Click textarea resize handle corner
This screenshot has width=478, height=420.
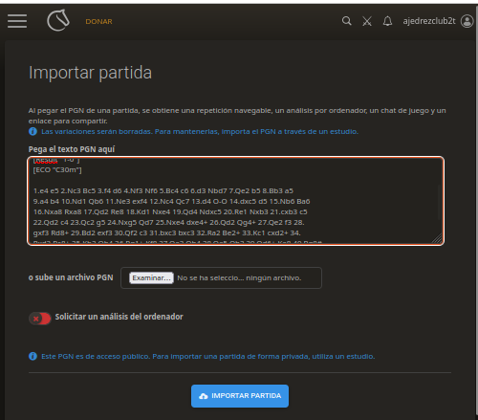(x=438, y=239)
